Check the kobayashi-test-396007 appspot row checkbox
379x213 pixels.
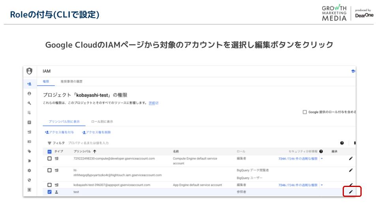(50, 185)
